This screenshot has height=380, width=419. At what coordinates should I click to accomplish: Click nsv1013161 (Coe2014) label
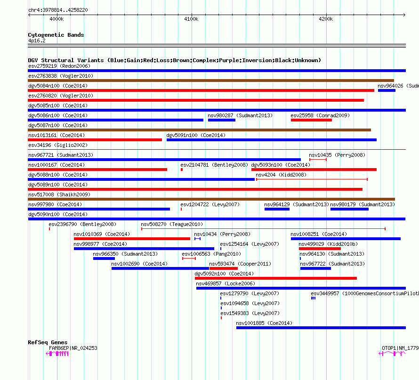tap(56, 135)
